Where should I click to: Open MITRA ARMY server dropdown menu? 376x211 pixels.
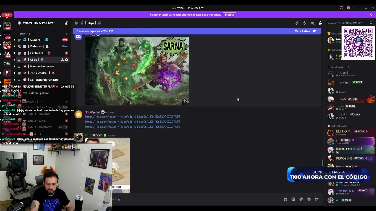(x=39, y=23)
